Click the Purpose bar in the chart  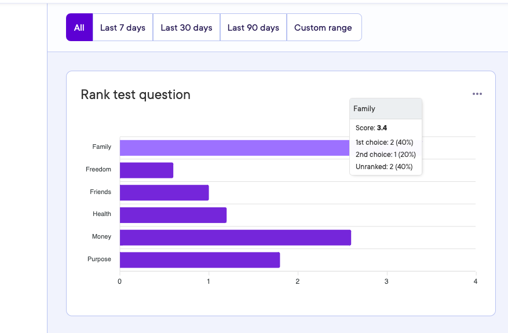[199, 260]
